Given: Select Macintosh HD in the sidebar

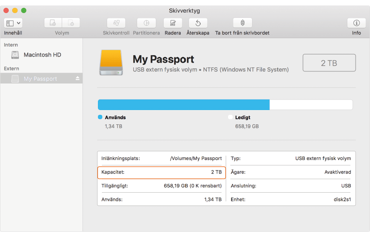Looking at the screenshot, I should coord(42,55).
